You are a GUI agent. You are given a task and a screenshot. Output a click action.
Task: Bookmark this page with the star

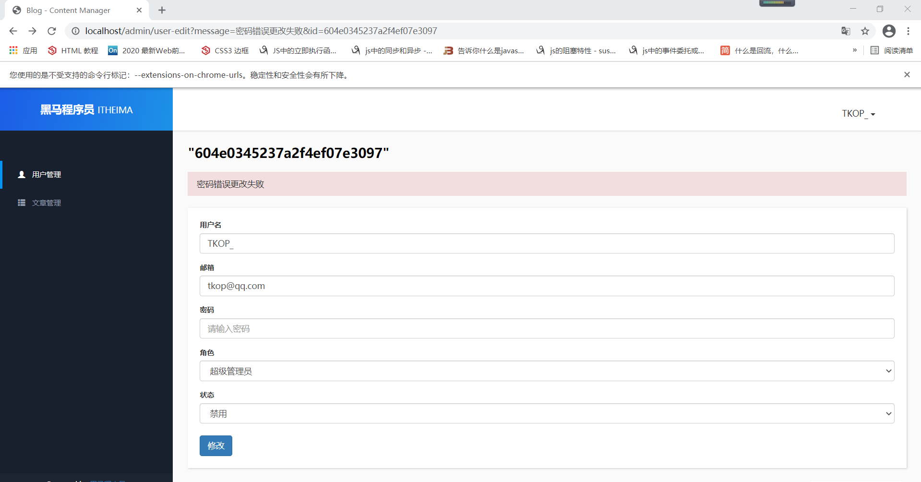point(865,31)
